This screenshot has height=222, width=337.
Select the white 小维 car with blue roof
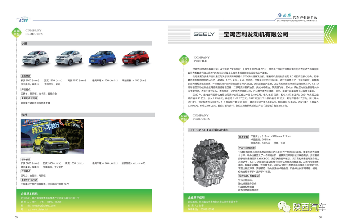coord(69,58)
